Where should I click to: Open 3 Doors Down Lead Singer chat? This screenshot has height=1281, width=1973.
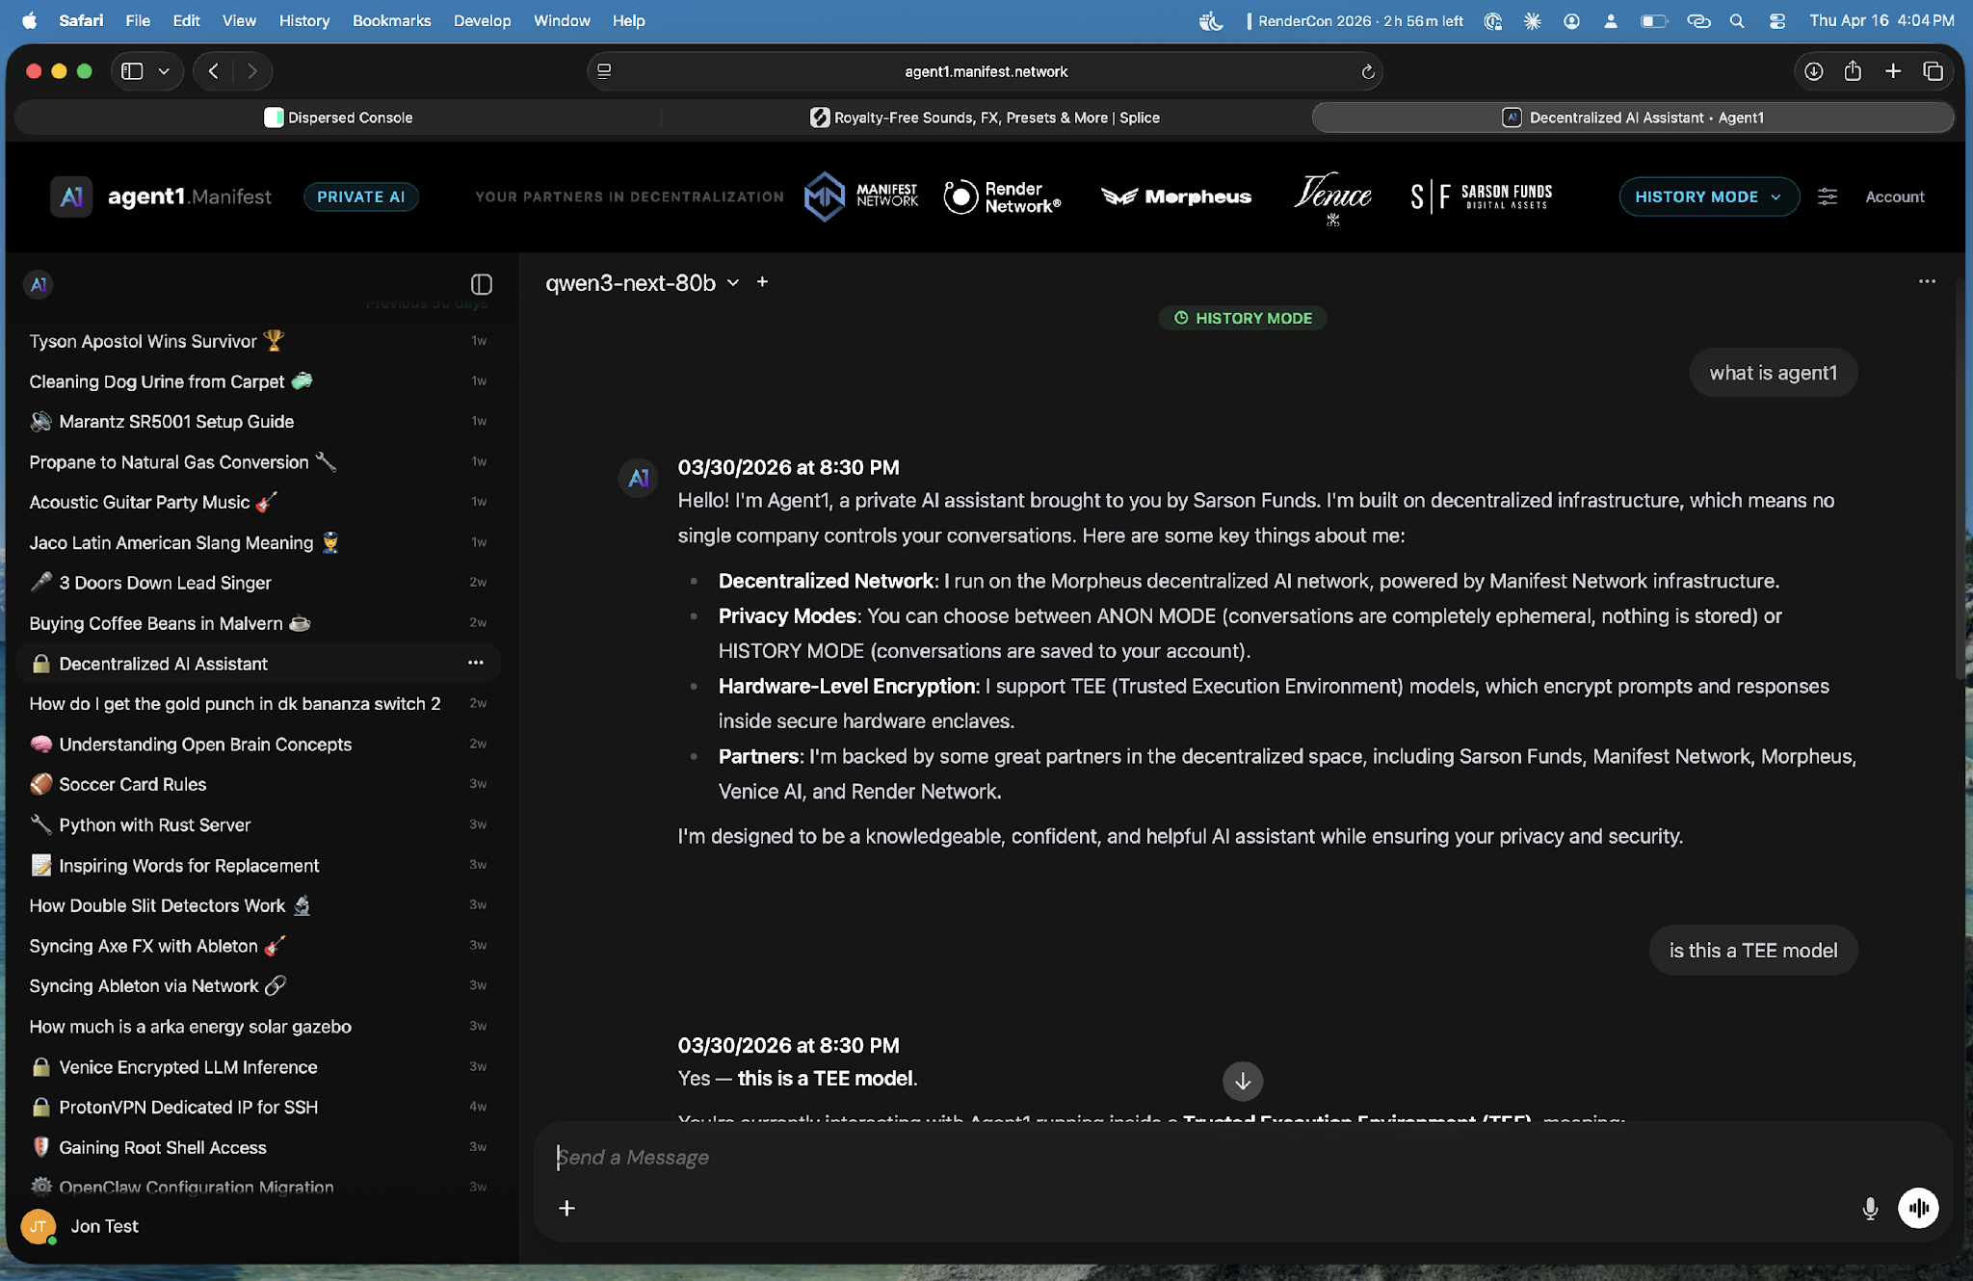258,583
